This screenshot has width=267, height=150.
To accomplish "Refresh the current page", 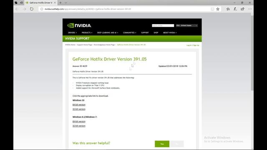I will coord(32,9).
